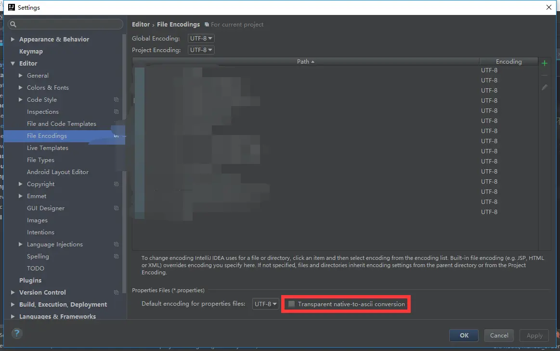Click the IntelliJ IDEA logo in the title bar
The height and width of the screenshot is (351, 560).
point(12,7)
